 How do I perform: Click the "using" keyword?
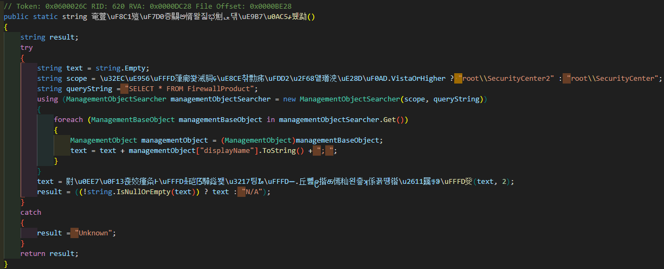47,99
